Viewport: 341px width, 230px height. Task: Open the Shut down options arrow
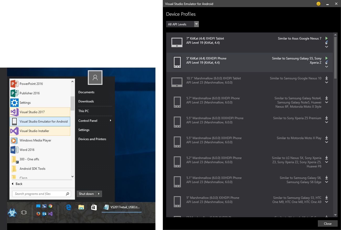click(99, 194)
